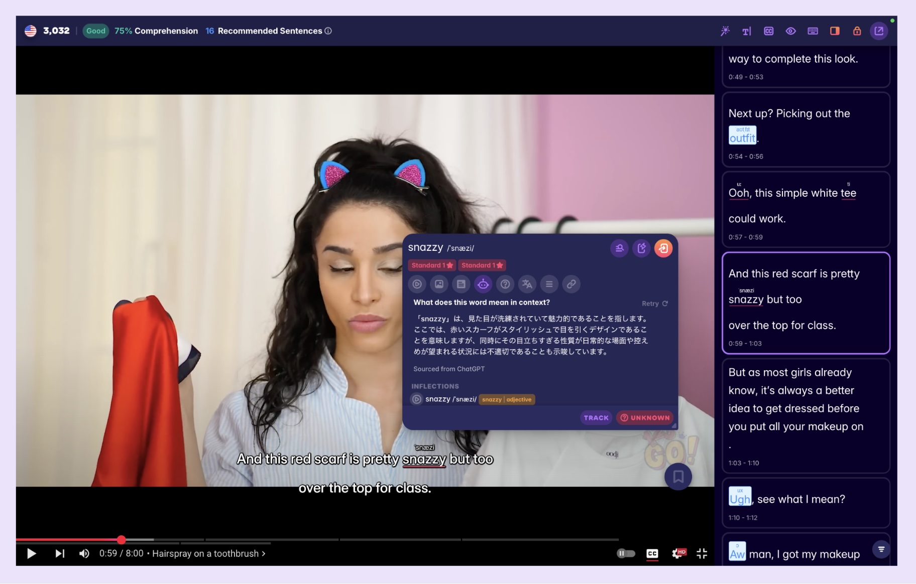Open the dictionary entry tab in the word popup
This screenshot has width=916, height=584.
click(461, 284)
